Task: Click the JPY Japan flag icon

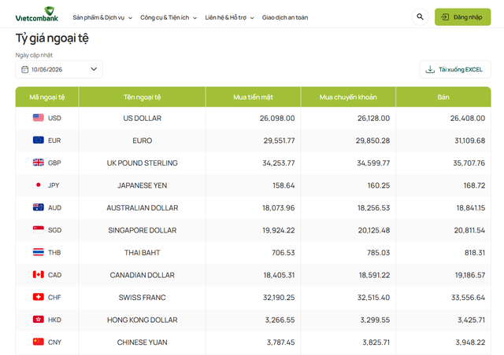Action: coord(39,185)
